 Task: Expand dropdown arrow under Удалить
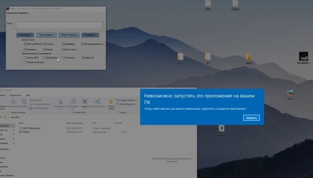(x=85, y=109)
